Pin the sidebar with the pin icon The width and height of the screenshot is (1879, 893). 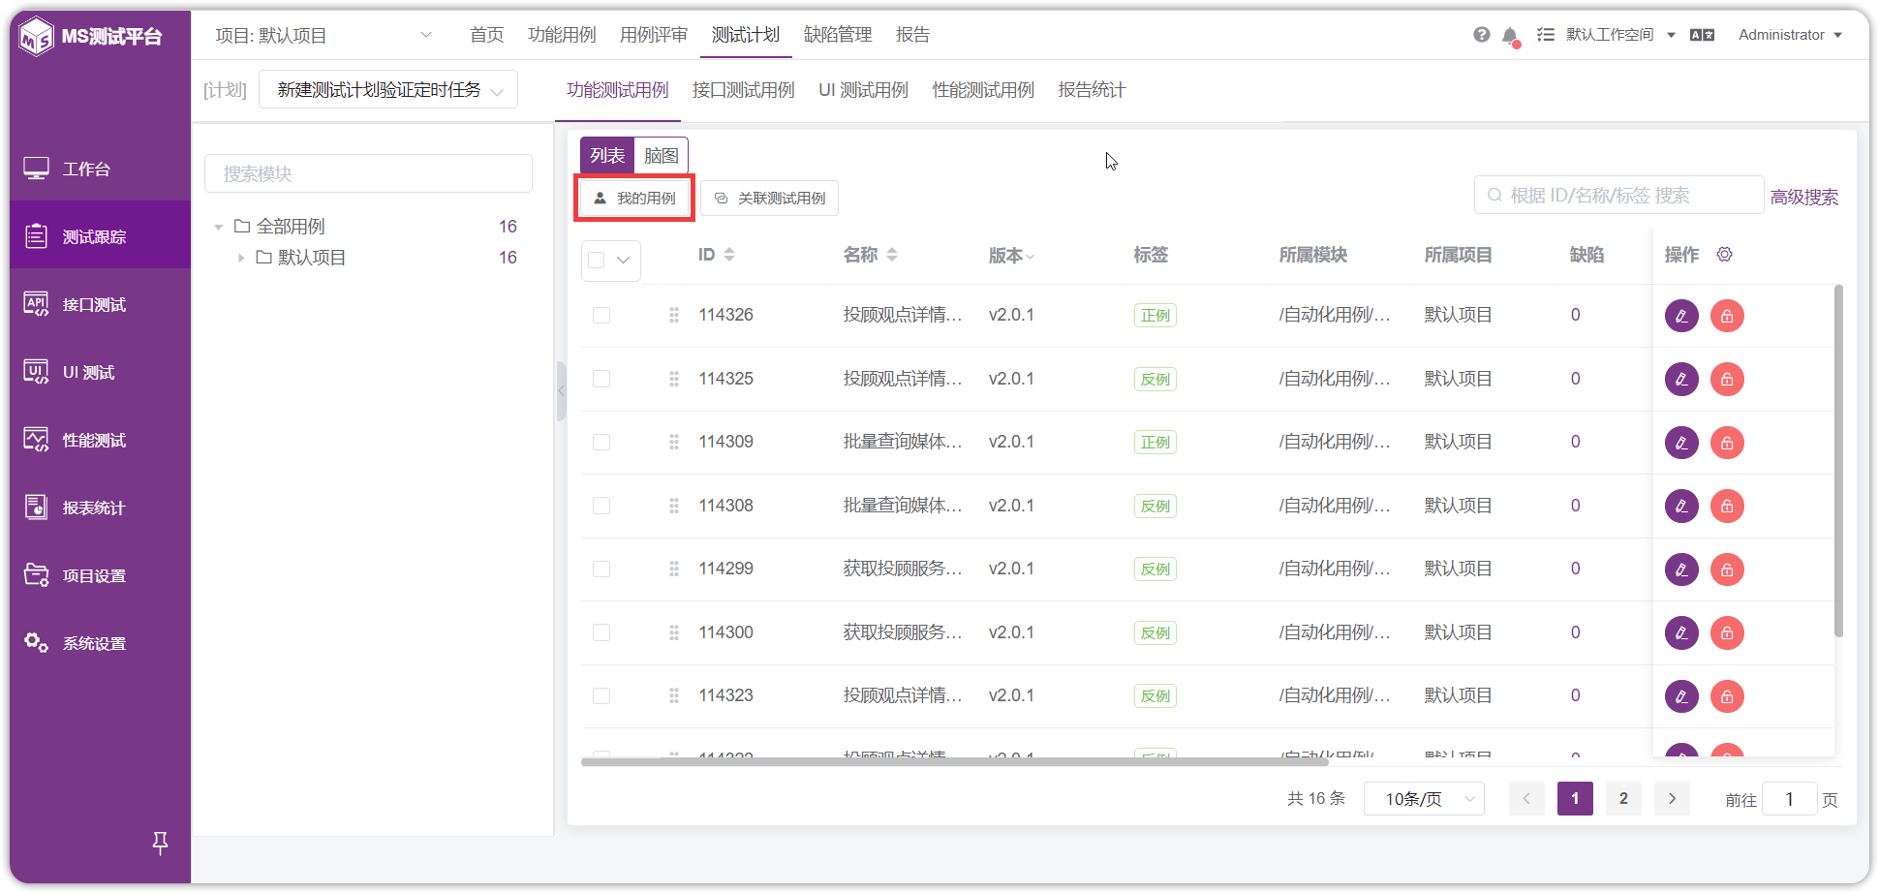[161, 844]
